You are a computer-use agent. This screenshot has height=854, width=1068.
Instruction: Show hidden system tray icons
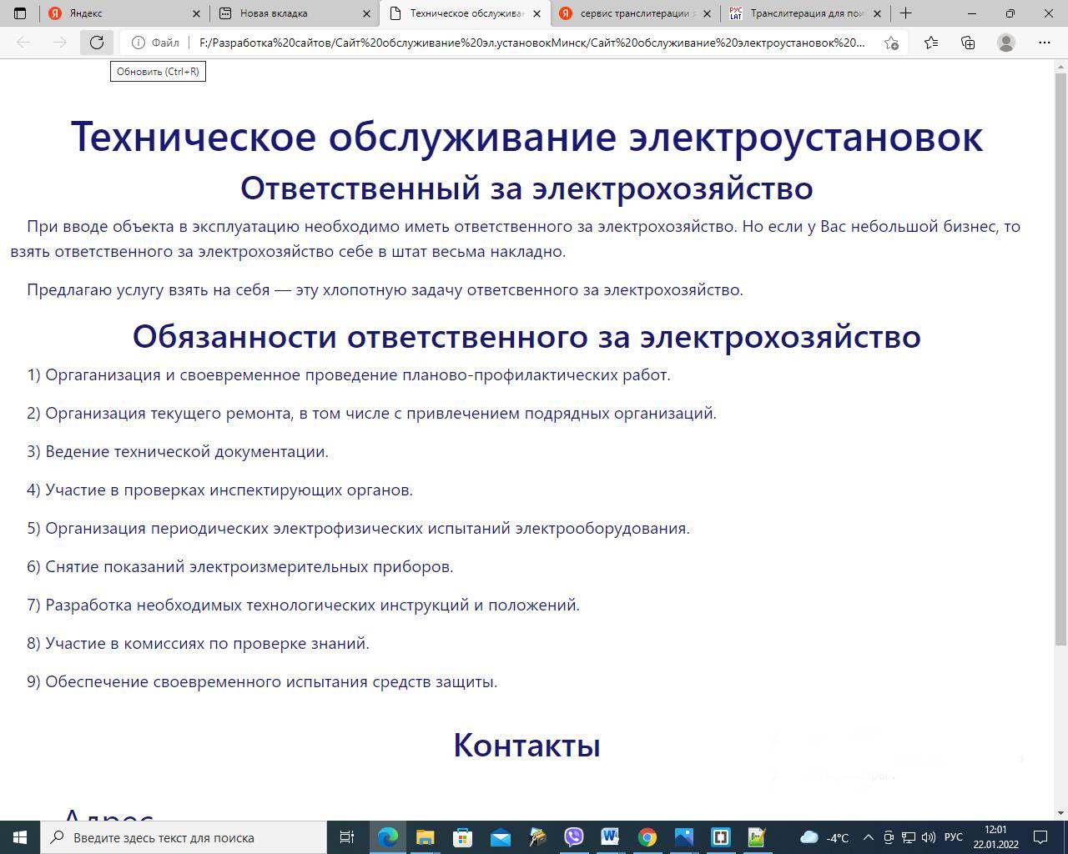click(x=868, y=837)
